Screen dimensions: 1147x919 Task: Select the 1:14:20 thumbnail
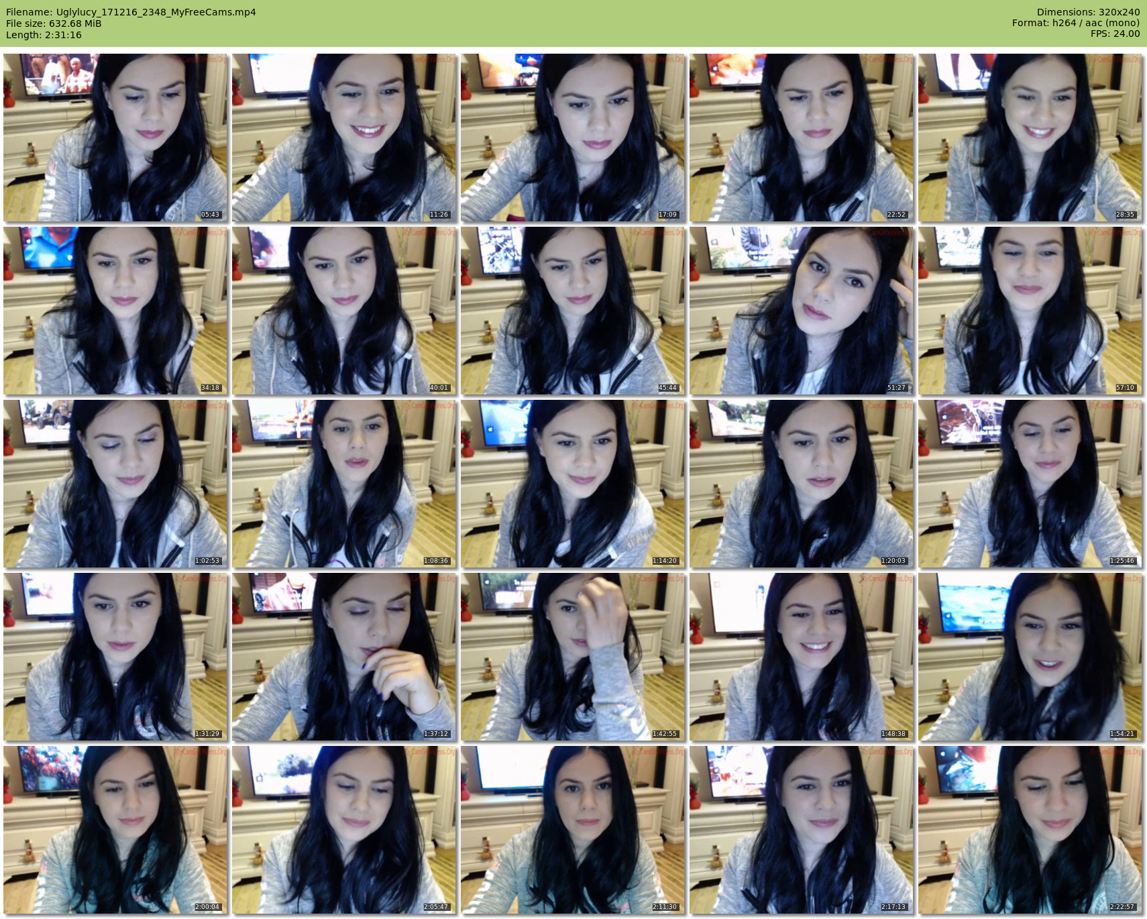(x=573, y=484)
